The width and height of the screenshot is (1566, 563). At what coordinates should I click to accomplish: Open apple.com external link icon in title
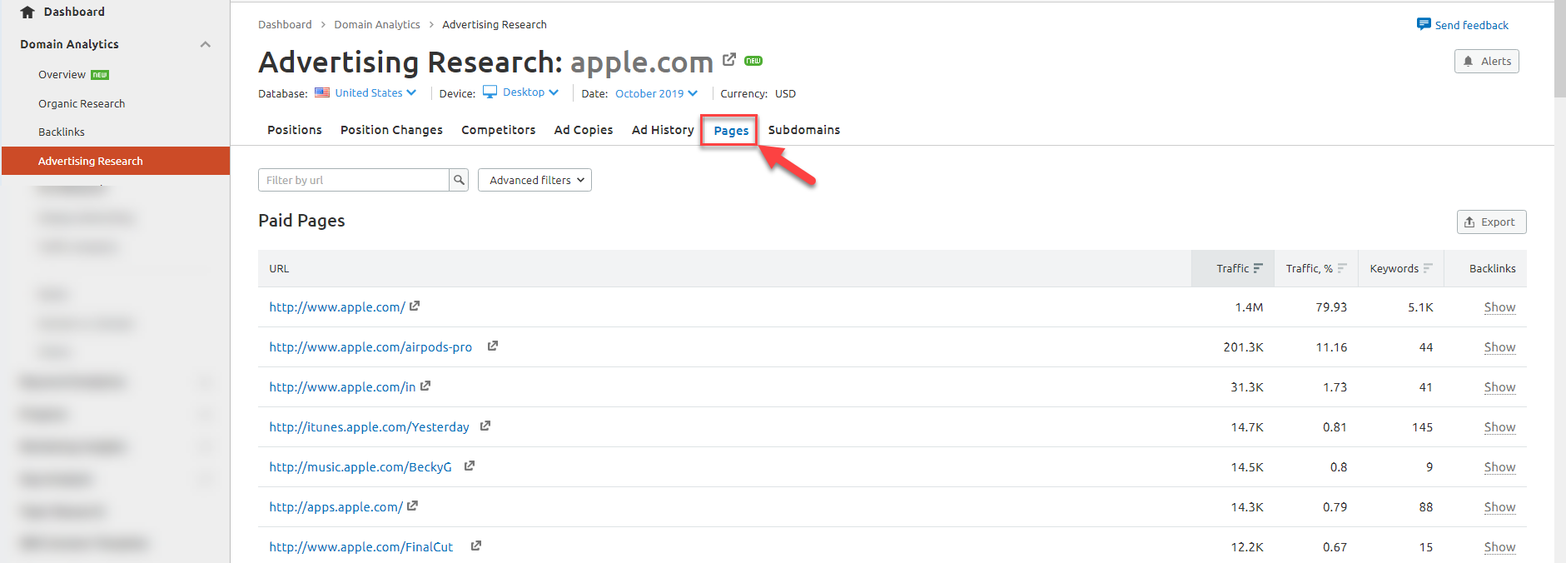[x=729, y=60]
